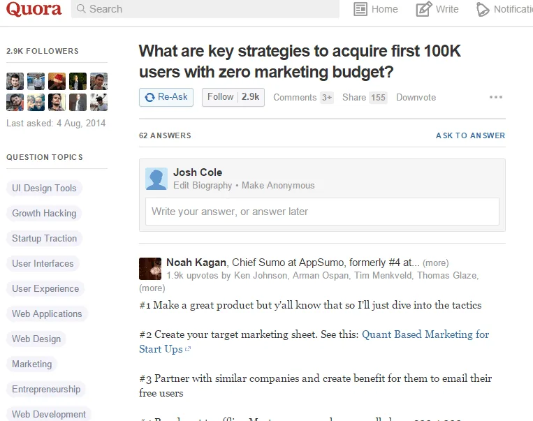Click the 62 ANSWERS label
Image resolution: width=533 pixels, height=421 pixels.
[165, 135]
